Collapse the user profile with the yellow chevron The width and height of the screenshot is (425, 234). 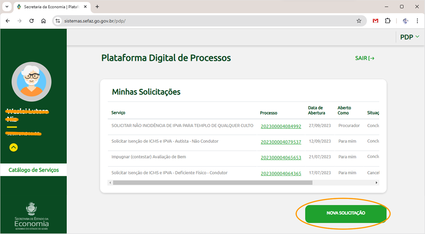click(13, 147)
